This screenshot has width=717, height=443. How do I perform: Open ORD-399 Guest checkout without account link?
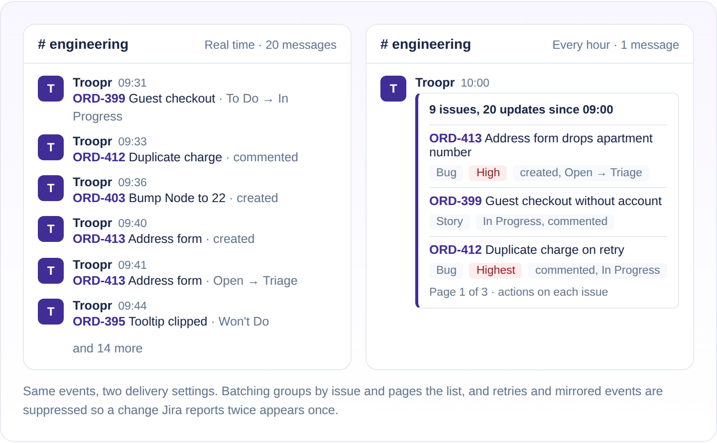[456, 201]
